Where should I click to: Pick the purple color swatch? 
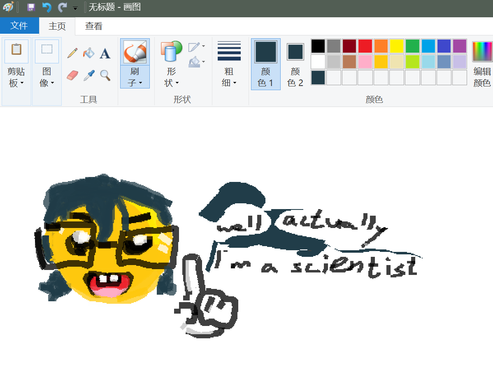460,46
